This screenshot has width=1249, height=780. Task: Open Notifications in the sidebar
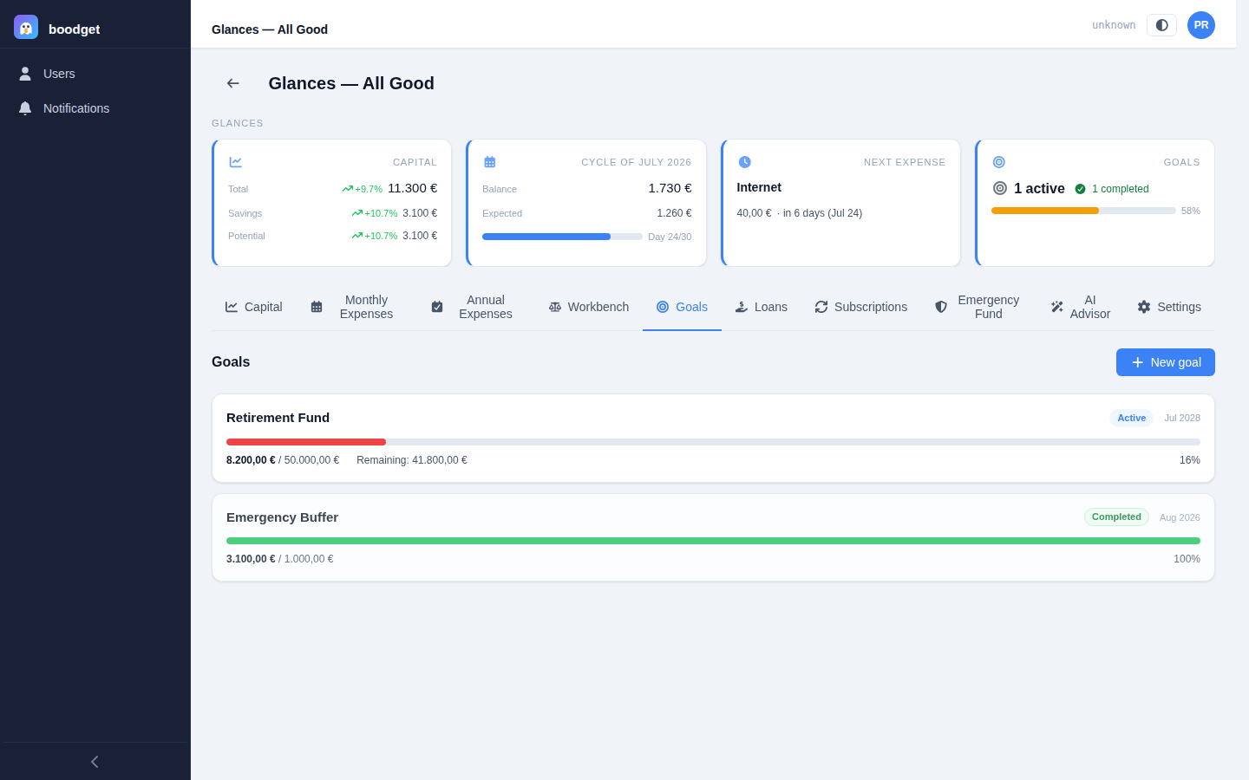point(95,108)
